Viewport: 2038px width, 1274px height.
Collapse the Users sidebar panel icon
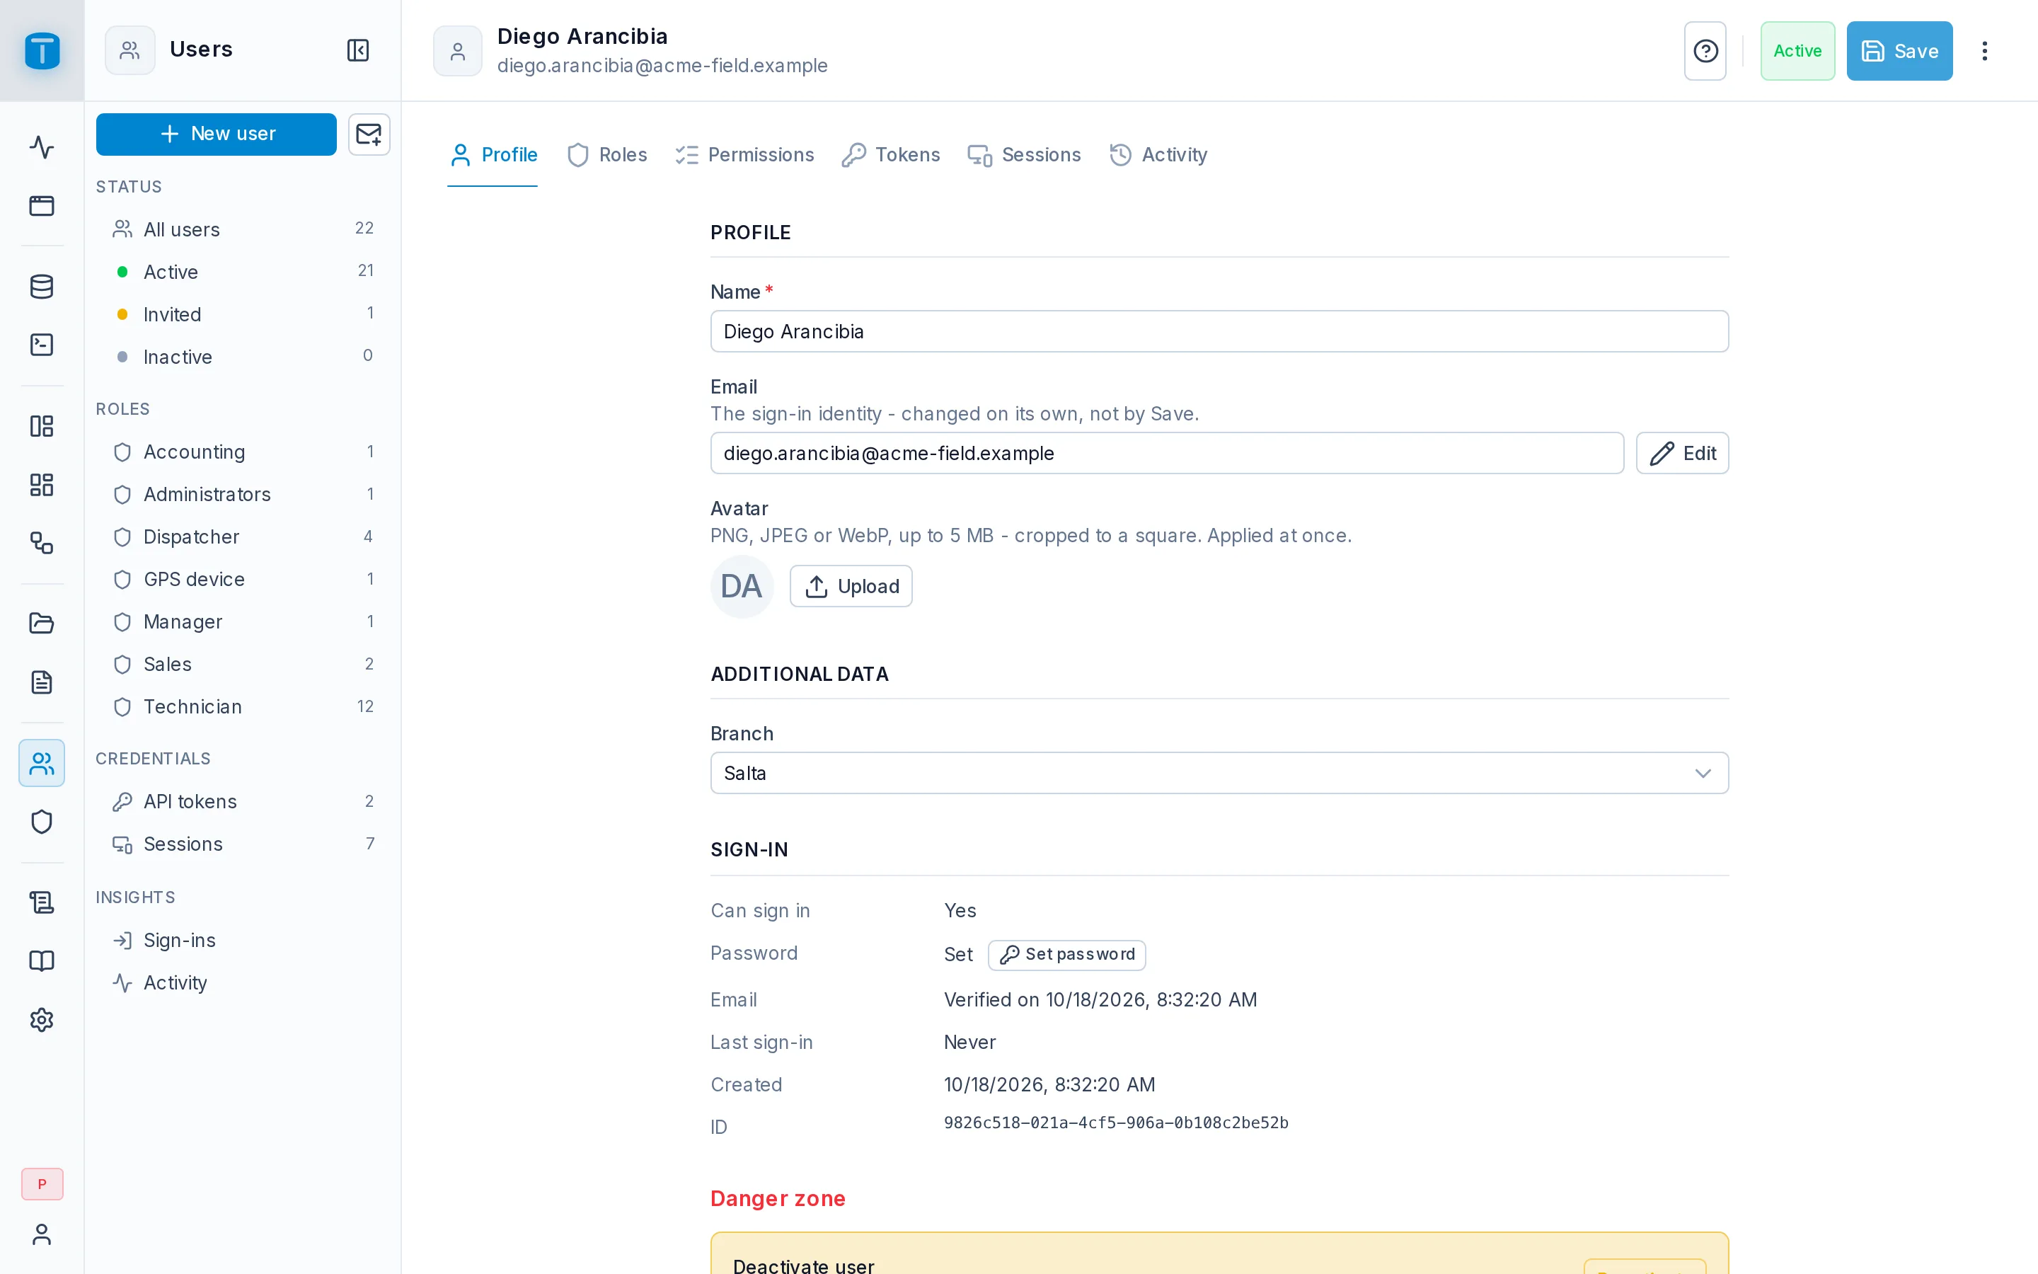358,50
